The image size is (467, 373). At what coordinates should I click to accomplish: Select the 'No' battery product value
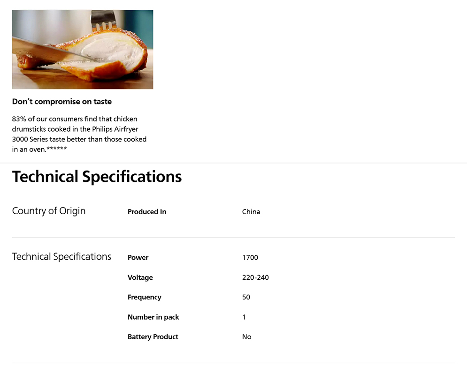[247, 337]
